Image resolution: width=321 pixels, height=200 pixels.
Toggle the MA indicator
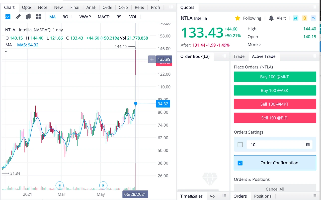point(52,17)
